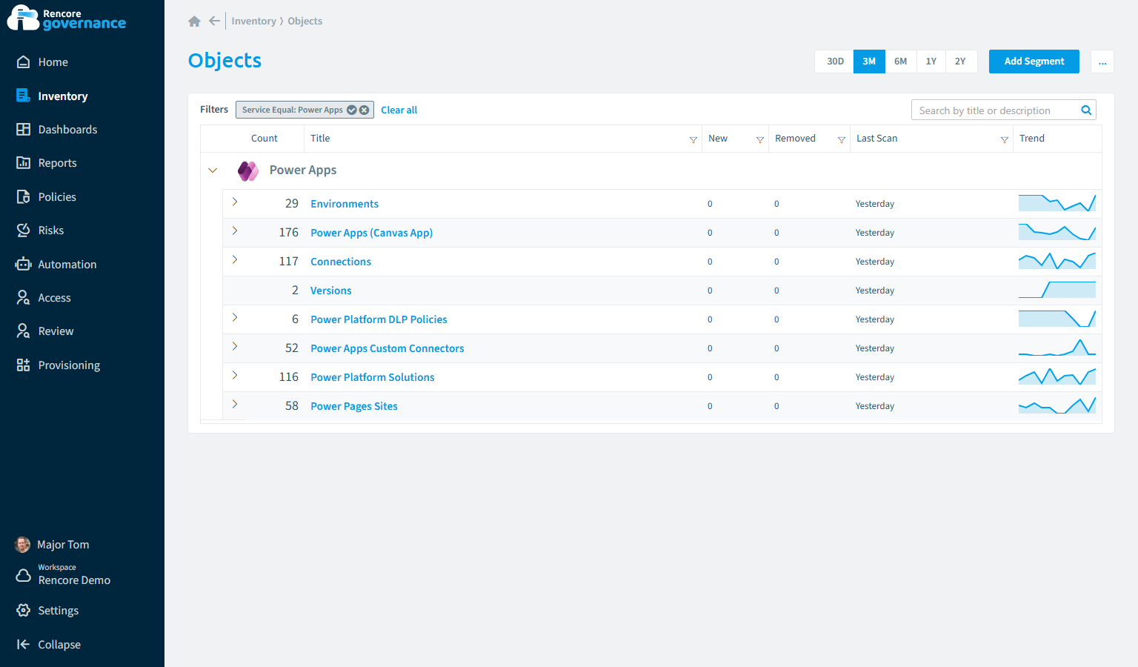Select the 30D time range
Image resolution: width=1138 pixels, height=667 pixels.
[x=835, y=62]
